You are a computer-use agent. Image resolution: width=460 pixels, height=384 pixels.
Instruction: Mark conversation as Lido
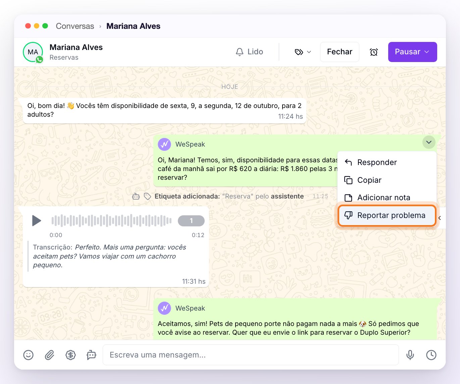(x=249, y=52)
